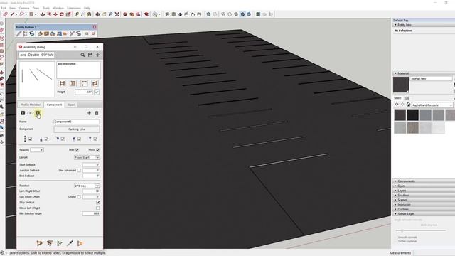
Task: Enable Global offset checkbox
Action: tap(79, 197)
